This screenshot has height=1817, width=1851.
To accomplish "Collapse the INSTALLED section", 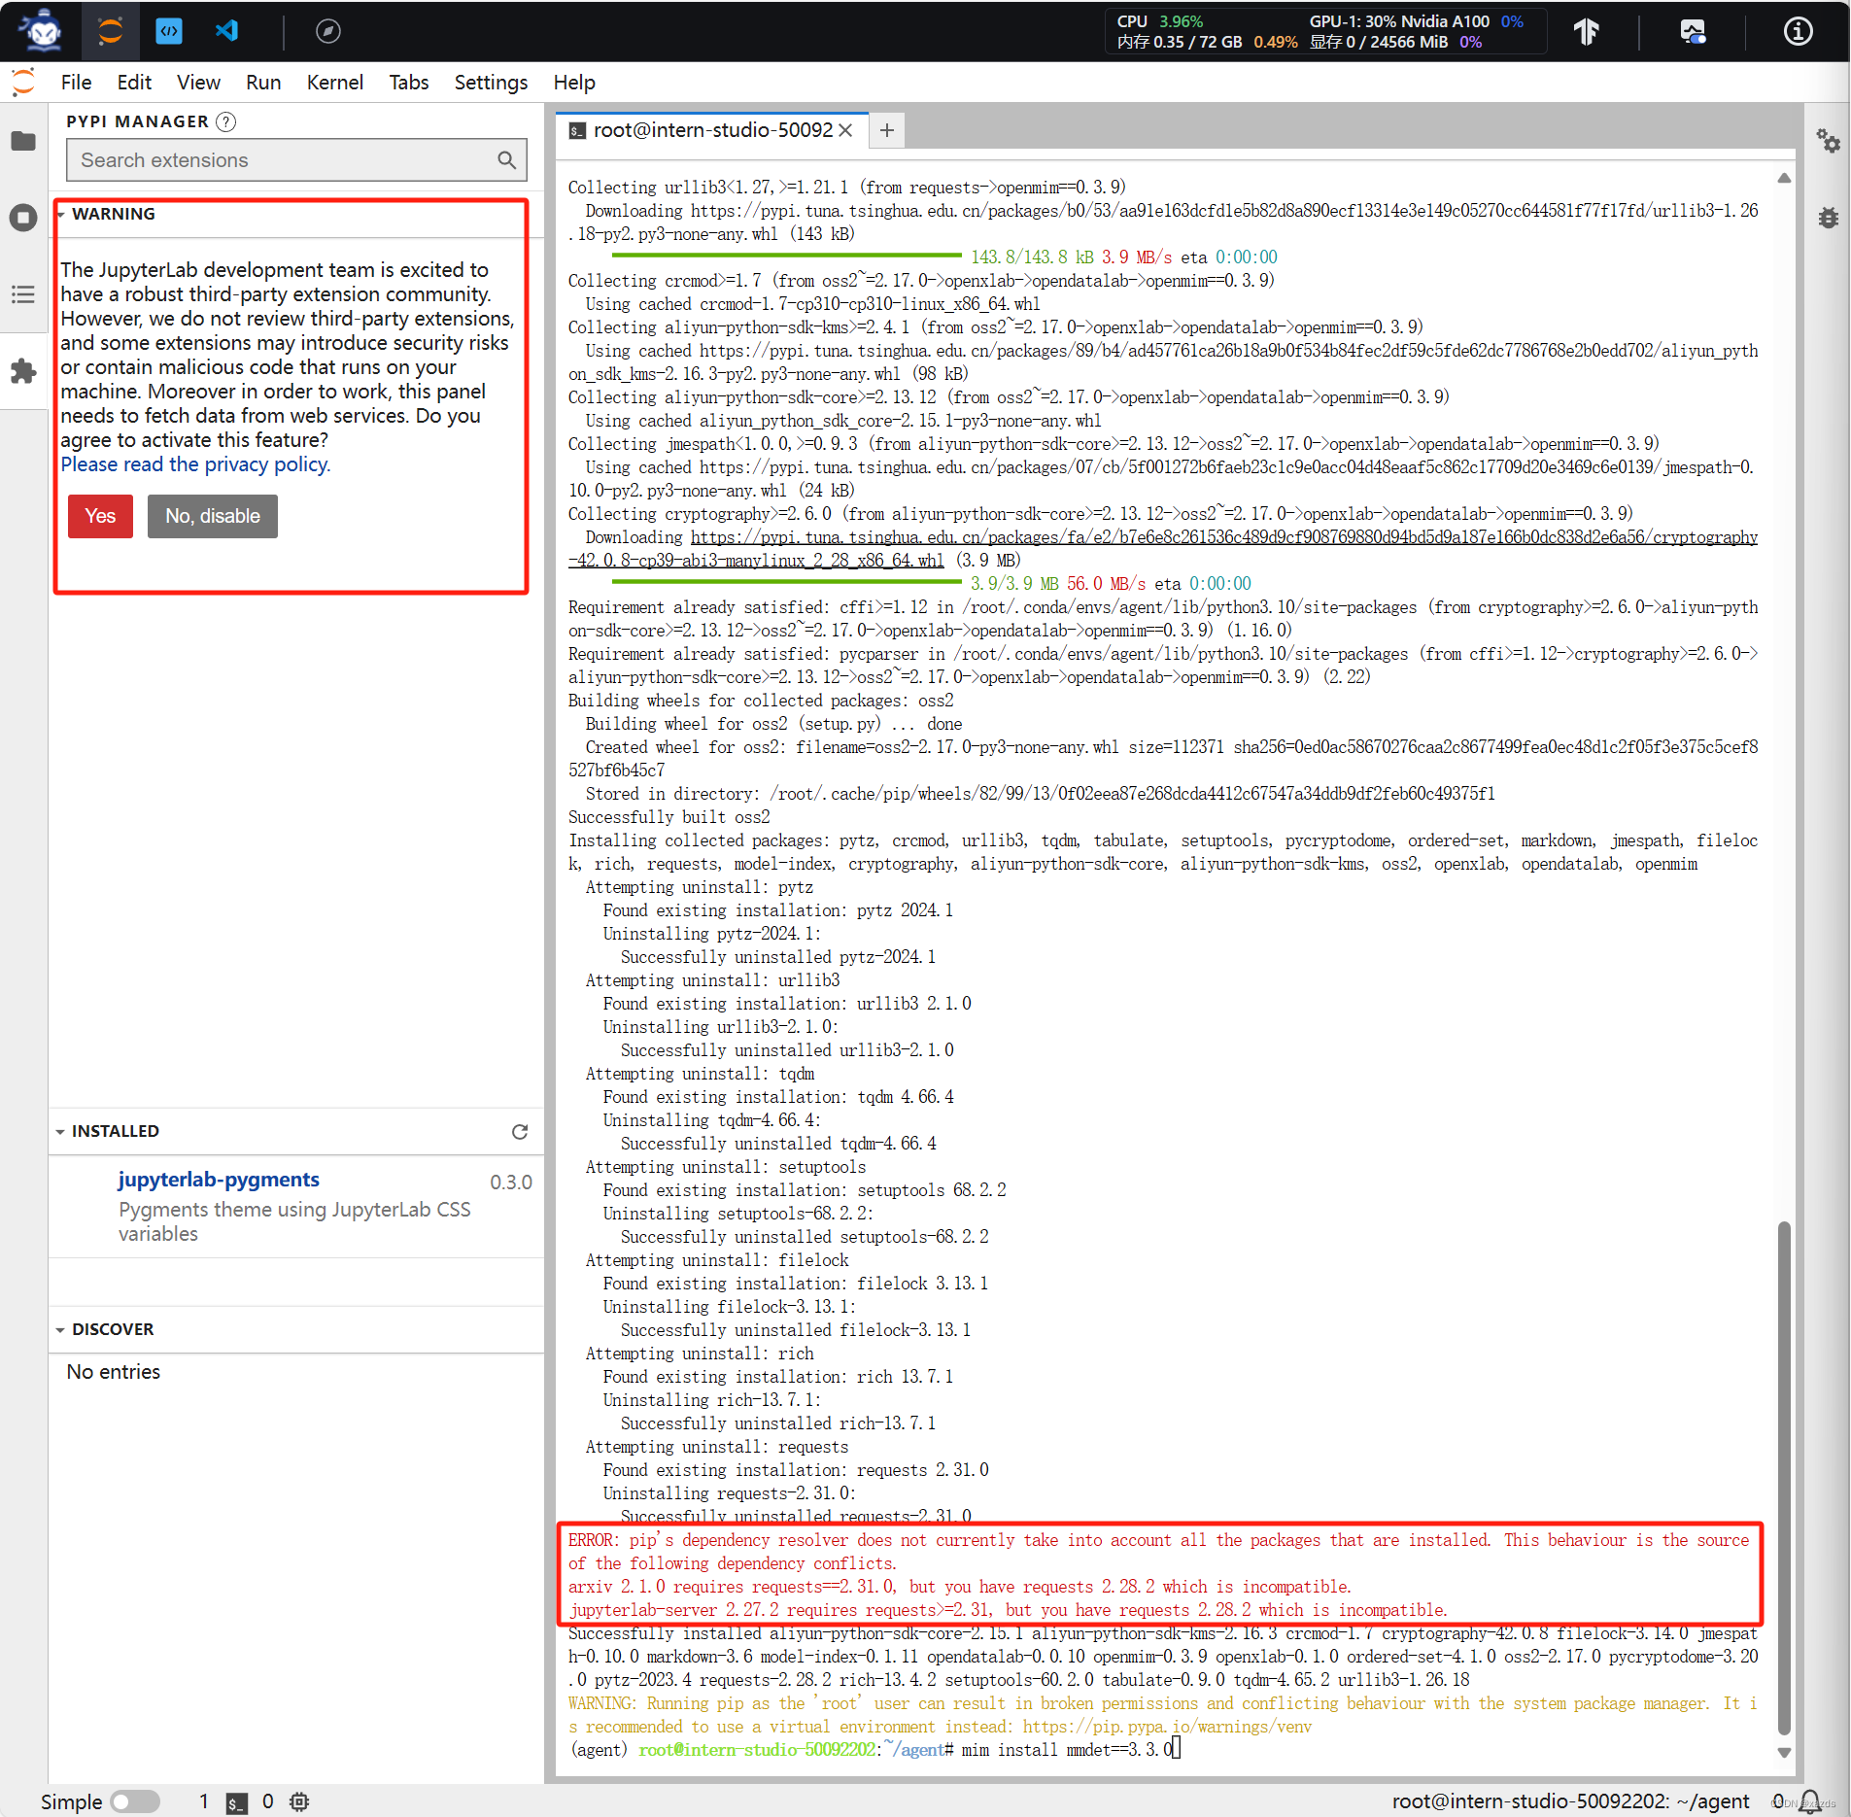I will (x=60, y=1132).
